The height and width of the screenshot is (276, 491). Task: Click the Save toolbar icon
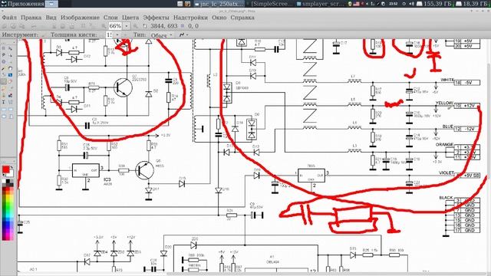[x=22, y=26]
